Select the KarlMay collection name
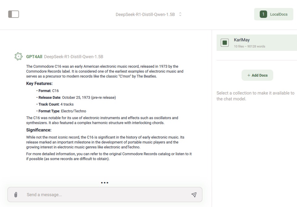This screenshot has width=297, height=207. (242, 40)
